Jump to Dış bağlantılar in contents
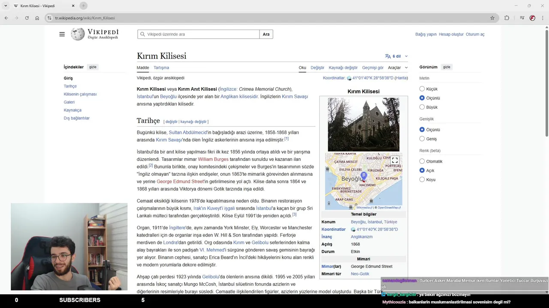Screen dimensions: 549x308 point(77,118)
